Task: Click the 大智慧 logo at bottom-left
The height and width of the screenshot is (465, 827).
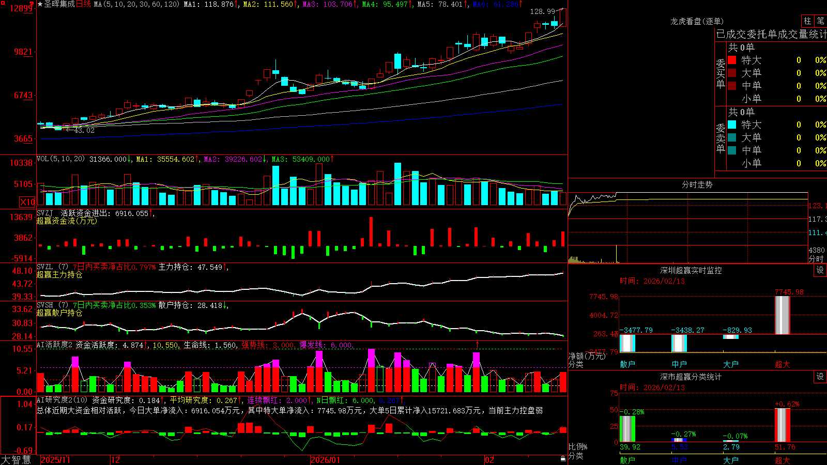Action: 16,459
